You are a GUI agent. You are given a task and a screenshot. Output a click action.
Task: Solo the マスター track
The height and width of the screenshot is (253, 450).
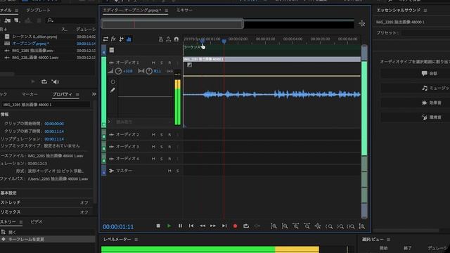tap(178, 171)
